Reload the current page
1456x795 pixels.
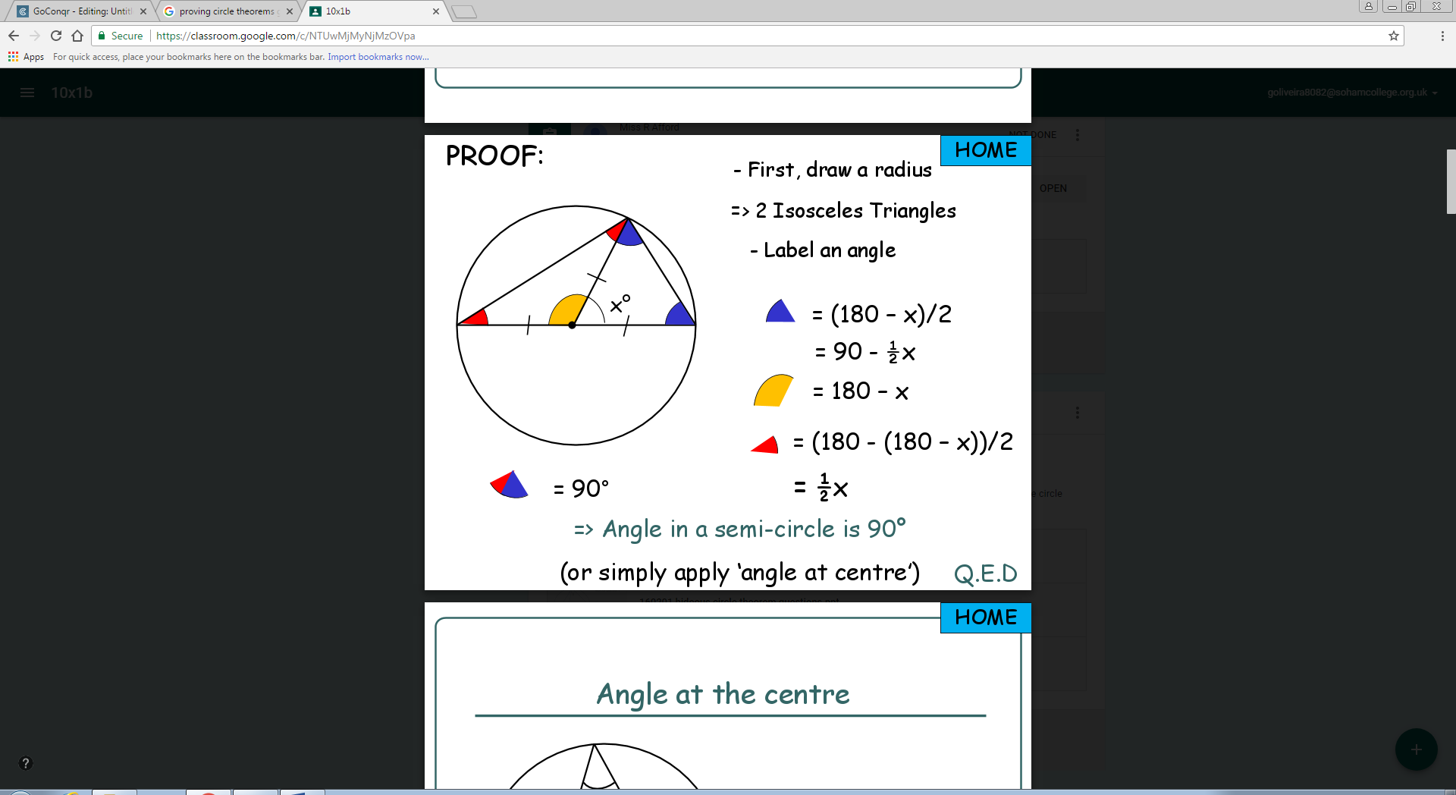56,36
